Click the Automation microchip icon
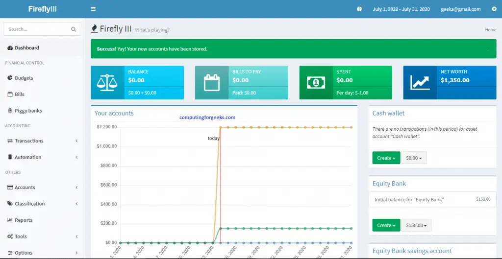This screenshot has height=259, width=502. click(x=10, y=157)
